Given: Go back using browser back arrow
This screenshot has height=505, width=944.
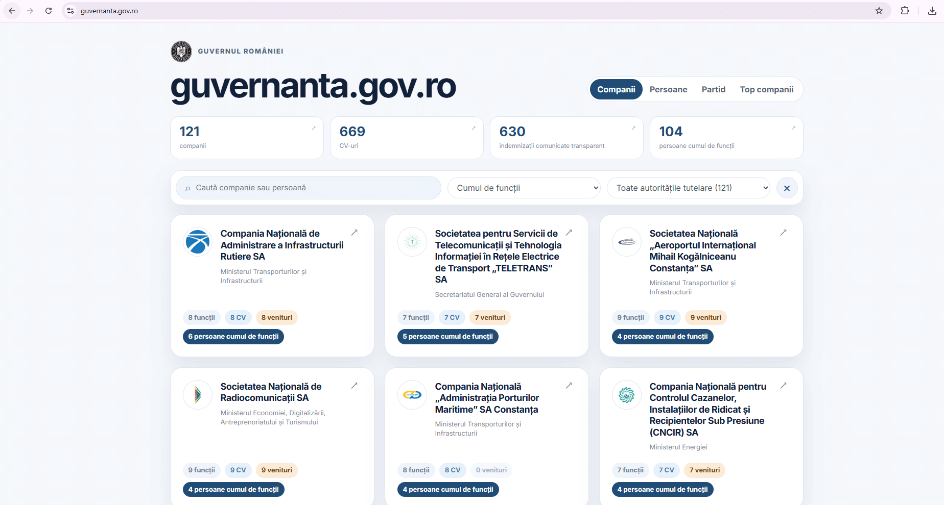Looking at the screenshot, I should pos(12,11).
